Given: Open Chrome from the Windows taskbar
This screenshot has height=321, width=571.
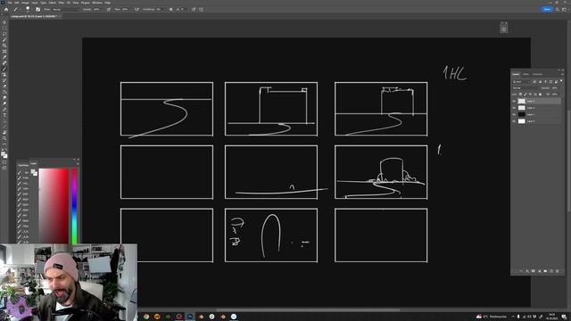Looking at the screenshot, I should (146, 317).
